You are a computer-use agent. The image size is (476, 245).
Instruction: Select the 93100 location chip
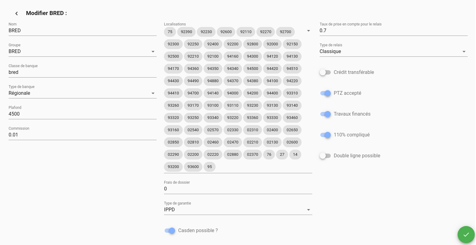[213, 105]
